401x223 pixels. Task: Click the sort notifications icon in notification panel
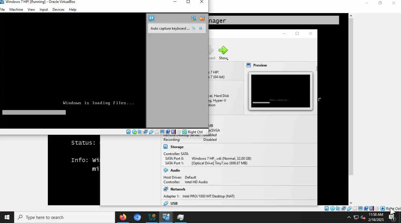(x=194, y=18)
